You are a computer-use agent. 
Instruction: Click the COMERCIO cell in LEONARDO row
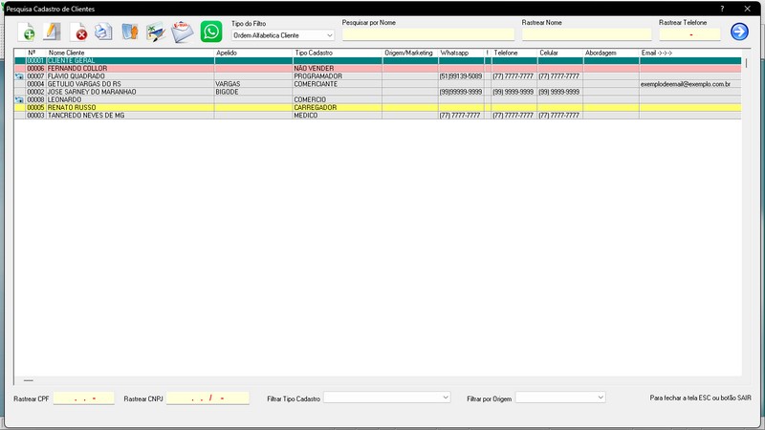338,100
